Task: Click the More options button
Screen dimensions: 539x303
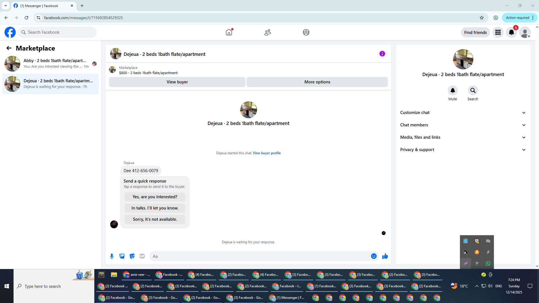Action: 317,82
